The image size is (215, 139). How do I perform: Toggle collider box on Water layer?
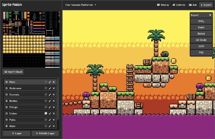[46, 126]
